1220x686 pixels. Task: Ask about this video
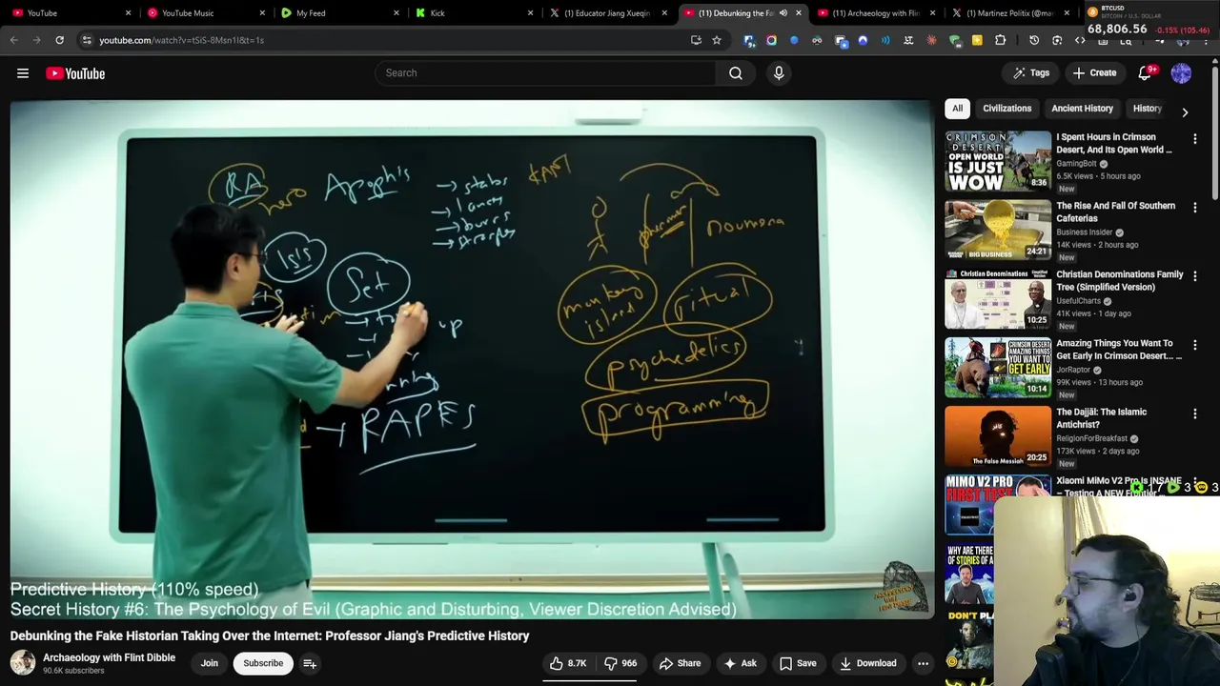tap(740, 663)
